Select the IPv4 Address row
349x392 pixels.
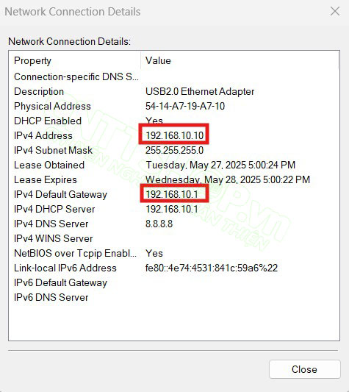pos(174,135)
